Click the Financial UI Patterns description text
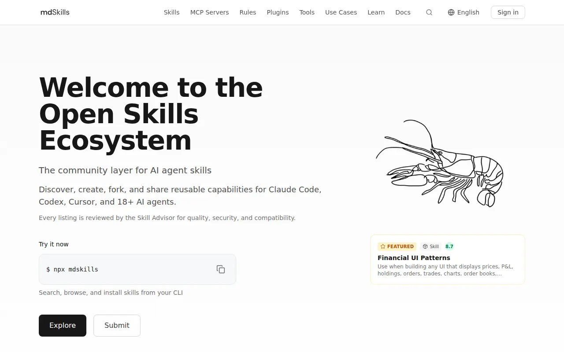Image resolution: width=564 pixels, height=352 pixels. [x=445, y=270]
